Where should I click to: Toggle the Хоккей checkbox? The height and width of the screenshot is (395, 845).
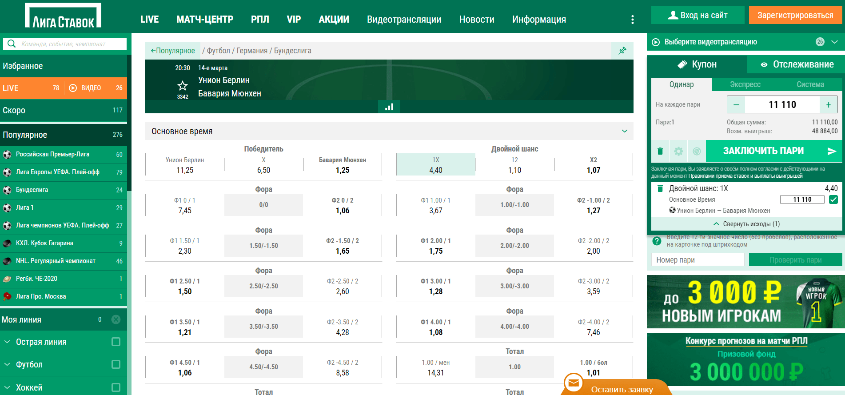coord(116,387)
